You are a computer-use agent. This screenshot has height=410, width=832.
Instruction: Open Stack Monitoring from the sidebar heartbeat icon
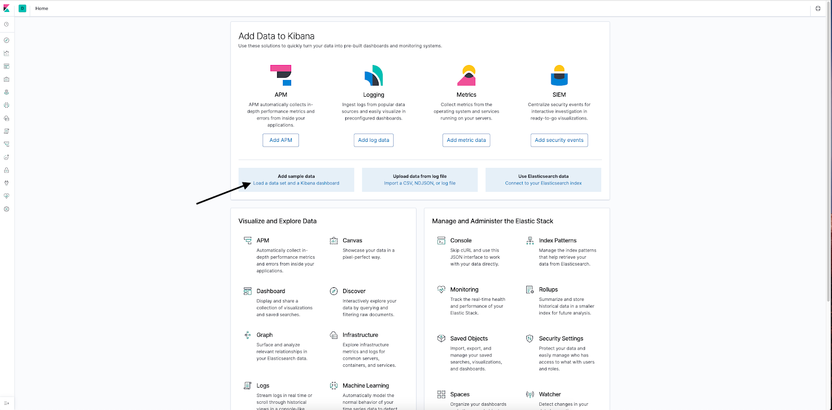point(6,196)
